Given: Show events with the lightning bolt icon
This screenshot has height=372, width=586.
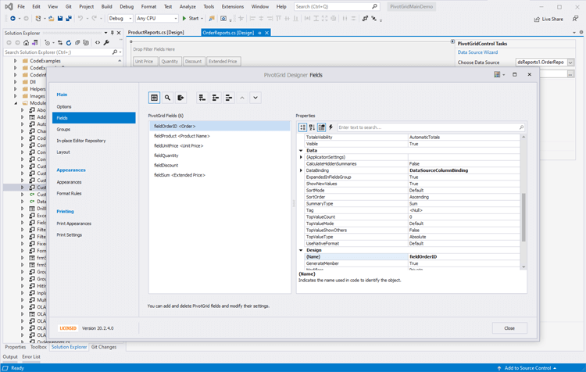Looking at the screenshot, I should tap(331, 127).
